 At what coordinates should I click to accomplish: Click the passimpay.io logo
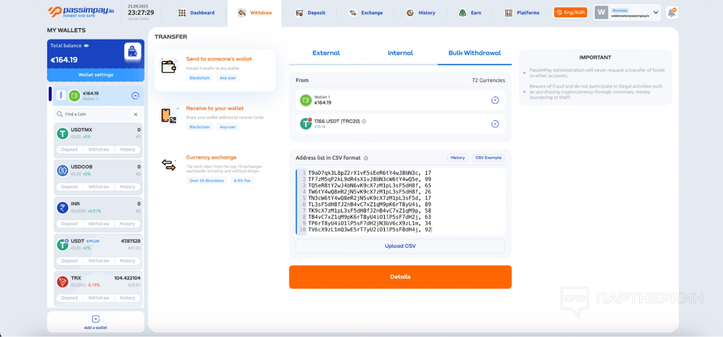[81, 12]
